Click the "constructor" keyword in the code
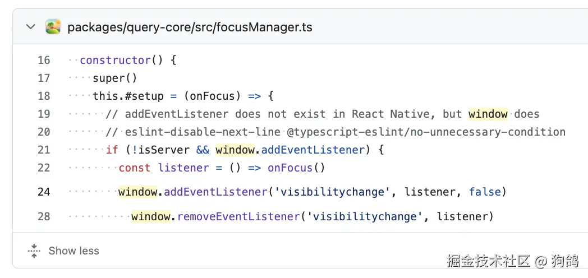Viewport: 588px width, 278px height. point(116,60)
